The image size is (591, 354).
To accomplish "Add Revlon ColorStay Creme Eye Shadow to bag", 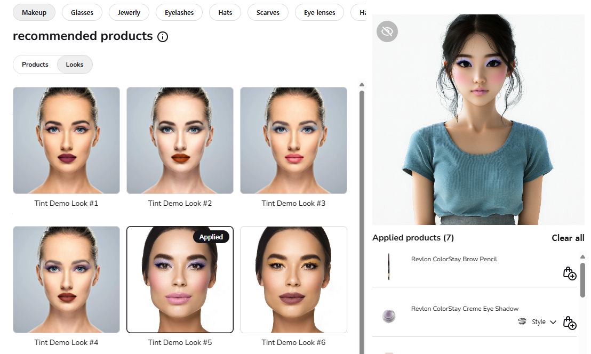I will (570, 323).
